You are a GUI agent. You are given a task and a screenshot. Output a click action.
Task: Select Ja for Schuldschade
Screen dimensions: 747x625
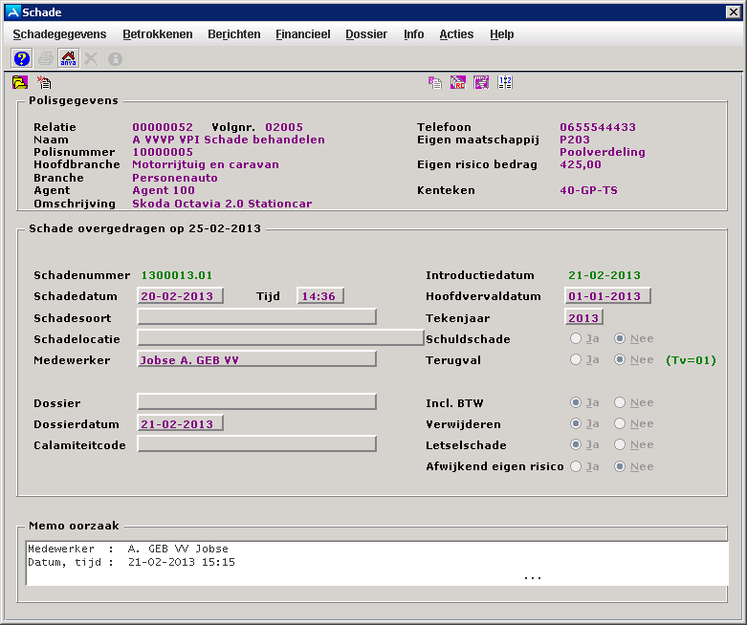point(576,339)
